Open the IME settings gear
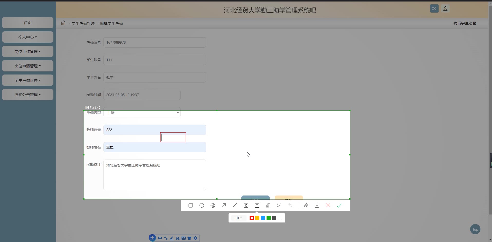The image size is (492, 242). (x=195, y=238)
